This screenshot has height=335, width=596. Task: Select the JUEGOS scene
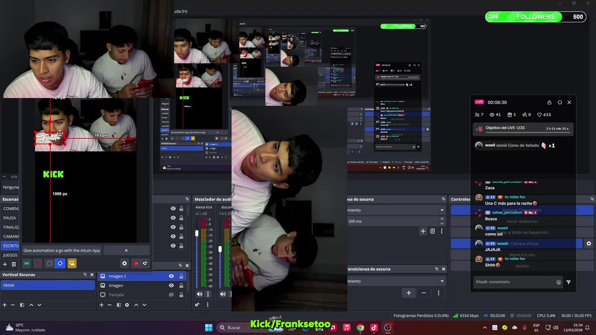click(10, 255)
